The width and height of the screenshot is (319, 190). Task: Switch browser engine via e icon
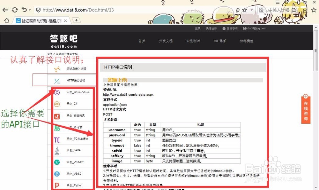pyautogui.click(x=238, y=10)
